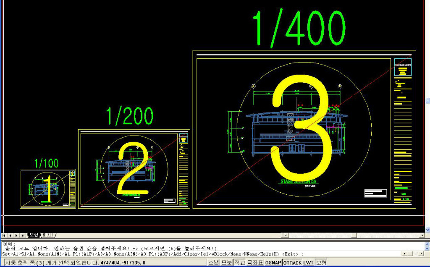Click the horizontal scrollbar thumb
The width and height of the screenshot is (430, 267).
[x=354, y=236]
